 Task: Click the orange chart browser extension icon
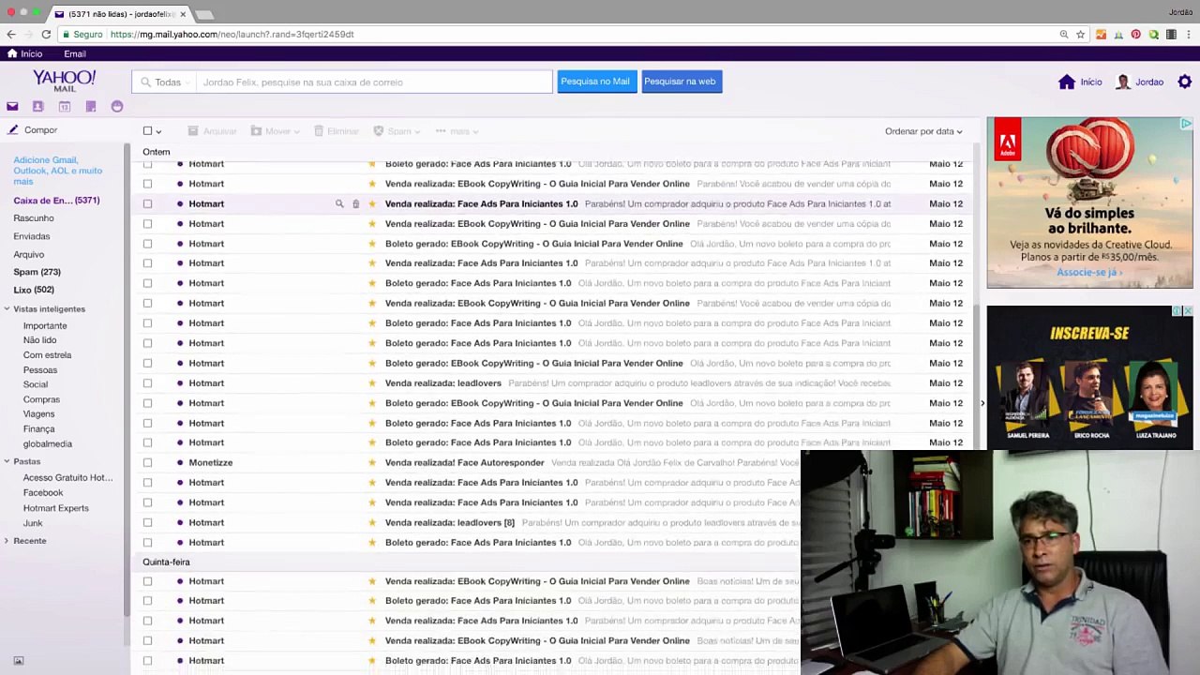coord(1101,35)
